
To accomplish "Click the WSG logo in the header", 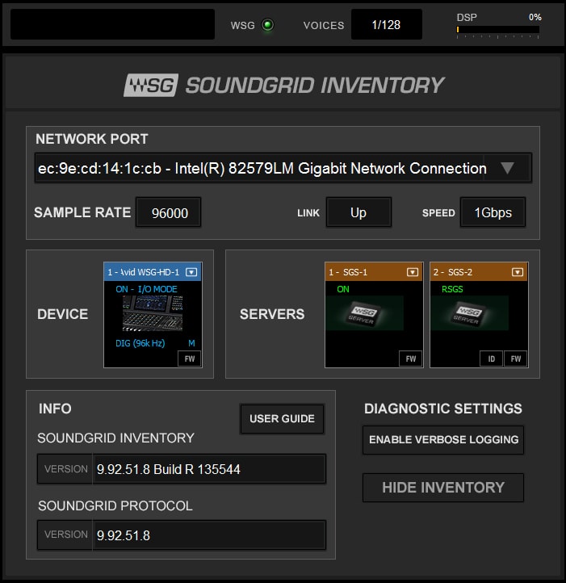I will [150, 85].
